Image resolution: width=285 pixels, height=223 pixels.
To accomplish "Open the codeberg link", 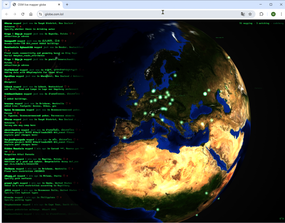I will tap(278, 23).
